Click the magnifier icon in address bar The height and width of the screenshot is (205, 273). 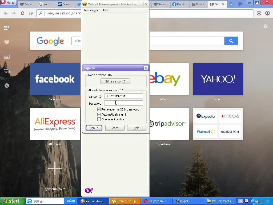41,13
